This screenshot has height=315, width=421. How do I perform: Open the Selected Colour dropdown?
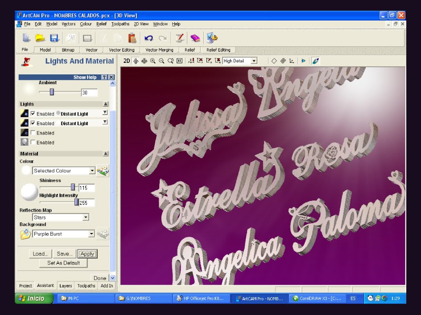(x=92, y=171)
